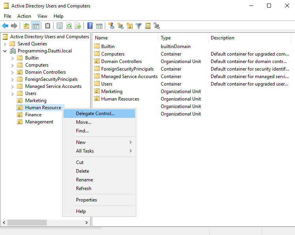The width and height of the screenshot is (295, 235).
Task: Click the Management OU icon in tree
Action: [20, 122]
